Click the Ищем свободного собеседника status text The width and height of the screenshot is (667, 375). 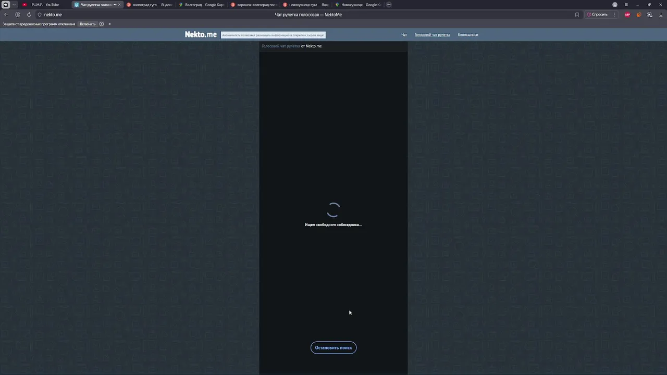[333, 224]
